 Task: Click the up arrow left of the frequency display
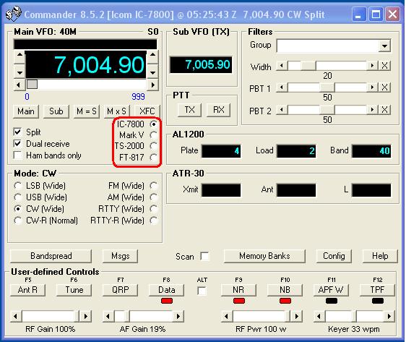coord(20,56)
